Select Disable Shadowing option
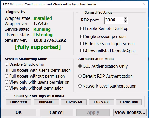Image resolution: width=149 pixels, height=118 pixels. click(7, 64)
